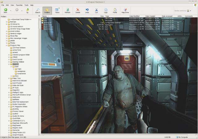Go up one folder level

(x=28, y=11)
